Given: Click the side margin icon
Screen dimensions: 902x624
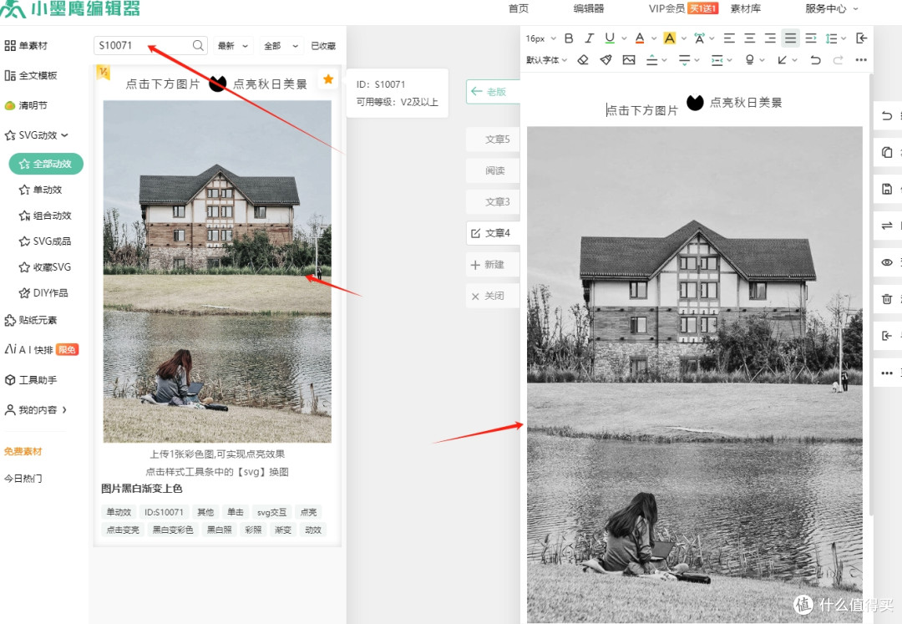Looking at the screenshot, I should [x=717, y=60].
